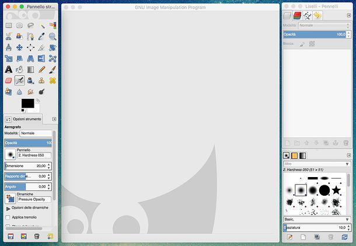Adjust the Aerografo Opacità slider
Screen dimensions: 356x246
28,143
